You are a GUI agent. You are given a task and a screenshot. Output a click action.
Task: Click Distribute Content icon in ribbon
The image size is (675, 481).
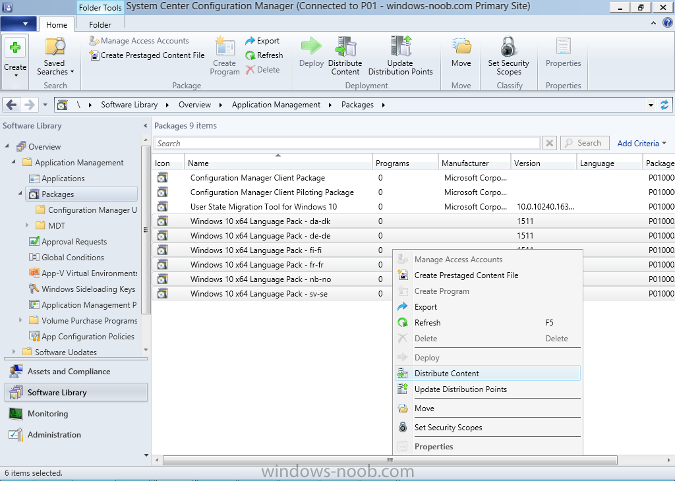[x=345, y=47]
